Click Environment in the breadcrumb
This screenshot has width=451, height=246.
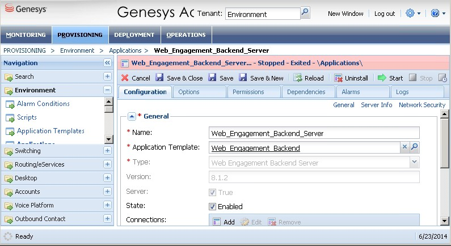pos(77,50)
